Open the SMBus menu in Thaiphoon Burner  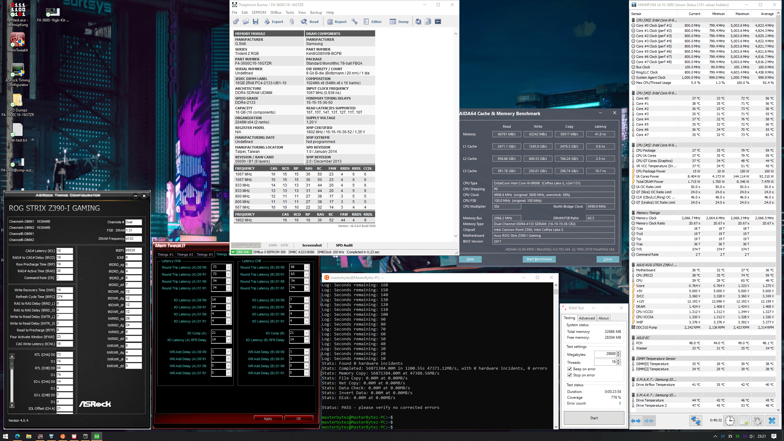tap(276, 13)
